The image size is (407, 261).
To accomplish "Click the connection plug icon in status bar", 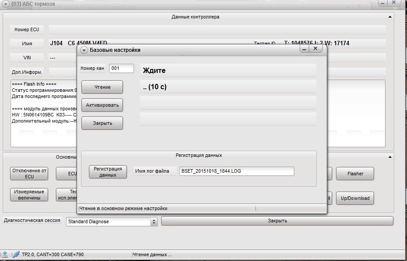I will coord(16,254).
